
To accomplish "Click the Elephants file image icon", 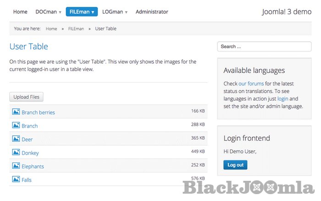I will (x=16, y=166).
